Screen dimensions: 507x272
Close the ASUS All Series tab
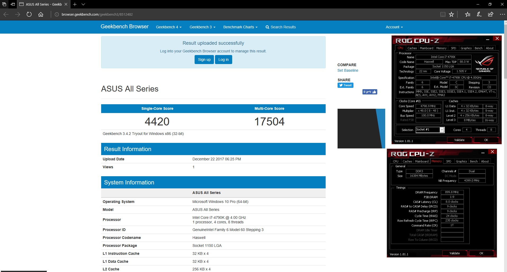point(66,4)
